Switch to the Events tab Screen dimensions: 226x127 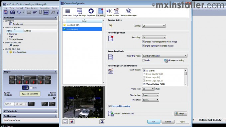click(116, 12)
